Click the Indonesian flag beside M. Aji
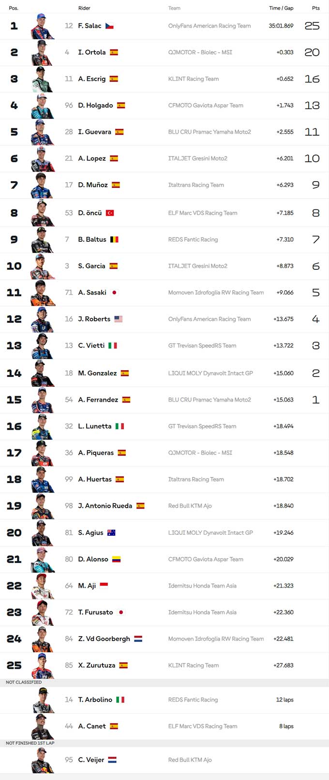This screenshot has height=780, width=329. (x=104, y=585)
